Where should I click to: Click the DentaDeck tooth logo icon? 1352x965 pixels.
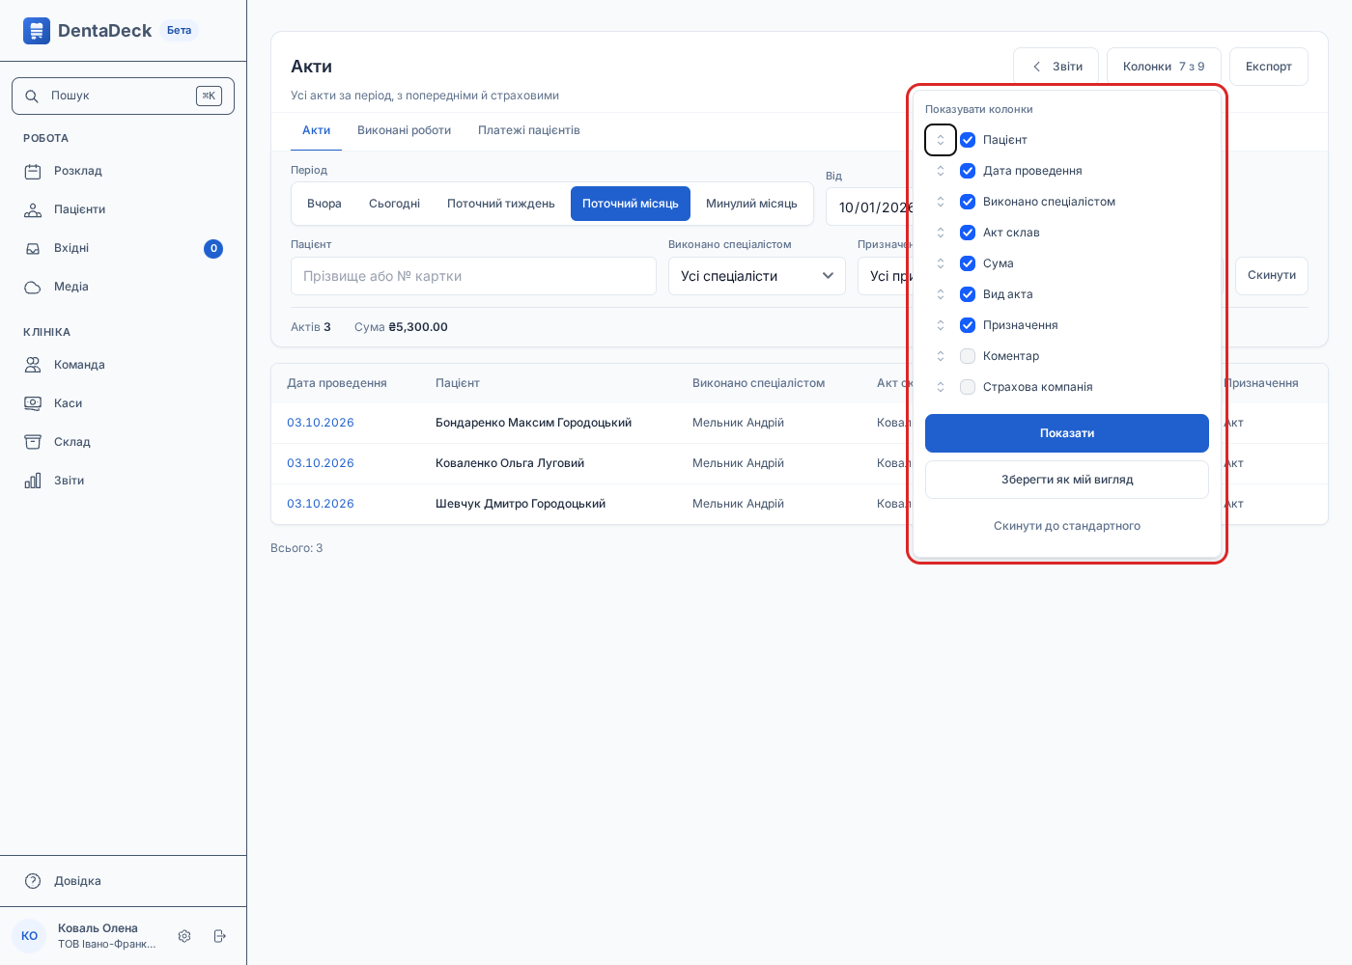tap(37, 31)
